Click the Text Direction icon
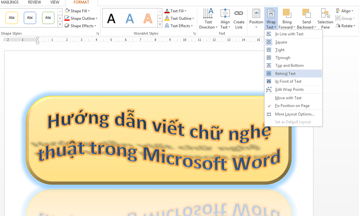The height and width of the screenshot is (216, 359). [208, 15]
